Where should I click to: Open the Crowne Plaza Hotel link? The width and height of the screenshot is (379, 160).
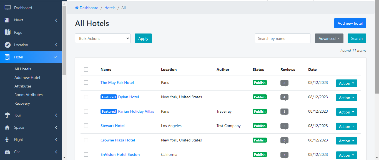pos(117,140)
